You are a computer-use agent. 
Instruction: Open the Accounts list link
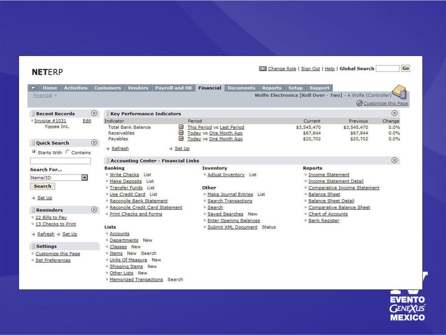point(119,234)
